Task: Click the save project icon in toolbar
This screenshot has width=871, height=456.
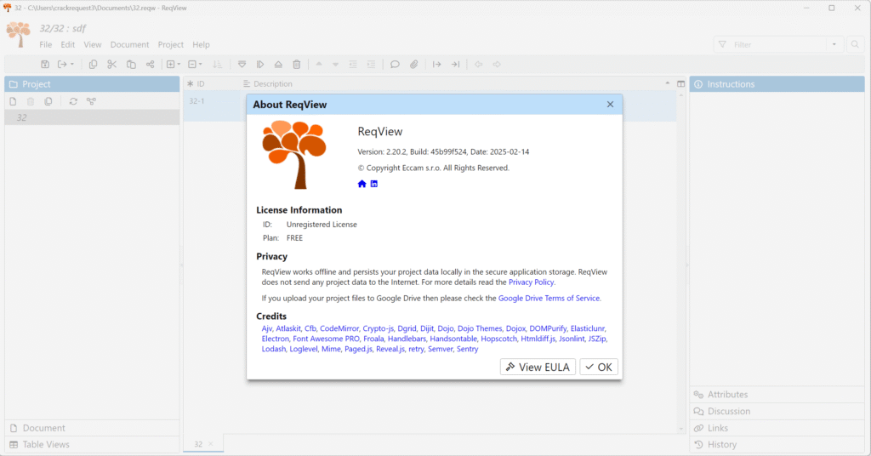Action: [45, 65]
